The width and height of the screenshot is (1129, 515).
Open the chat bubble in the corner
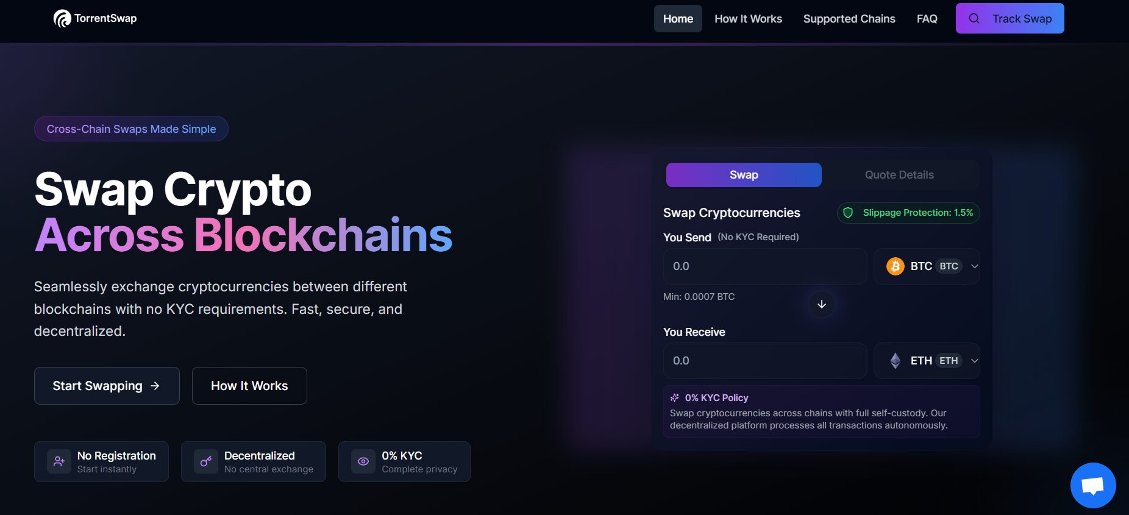1092,485
